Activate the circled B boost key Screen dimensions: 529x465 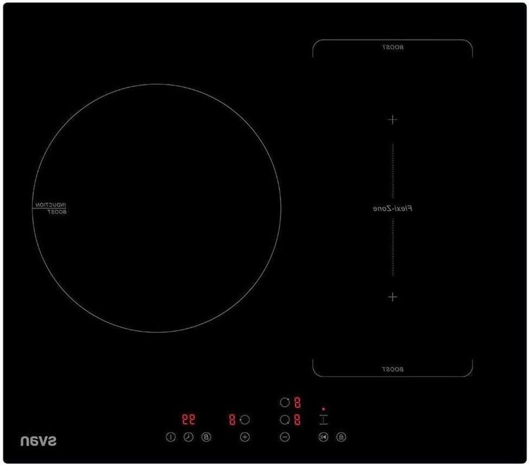[206, 437]
